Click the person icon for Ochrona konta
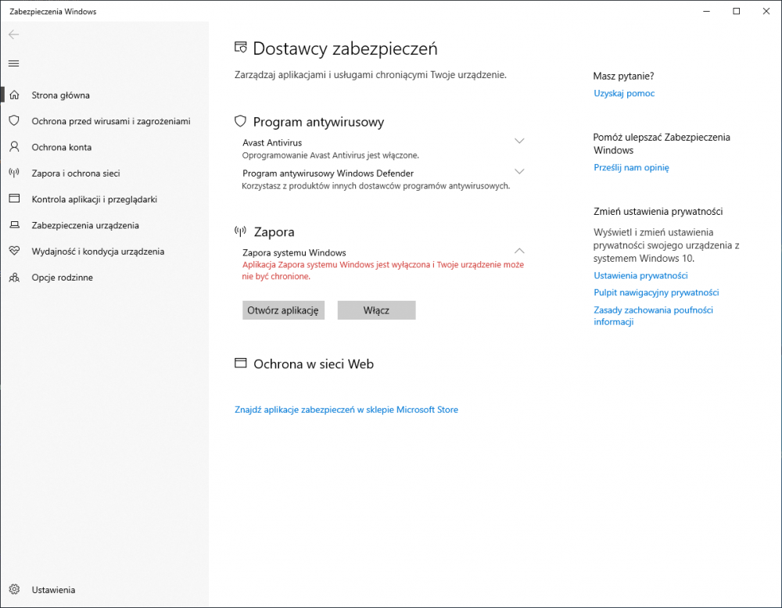This screenshot has width=782, height=608. (13, 147)
